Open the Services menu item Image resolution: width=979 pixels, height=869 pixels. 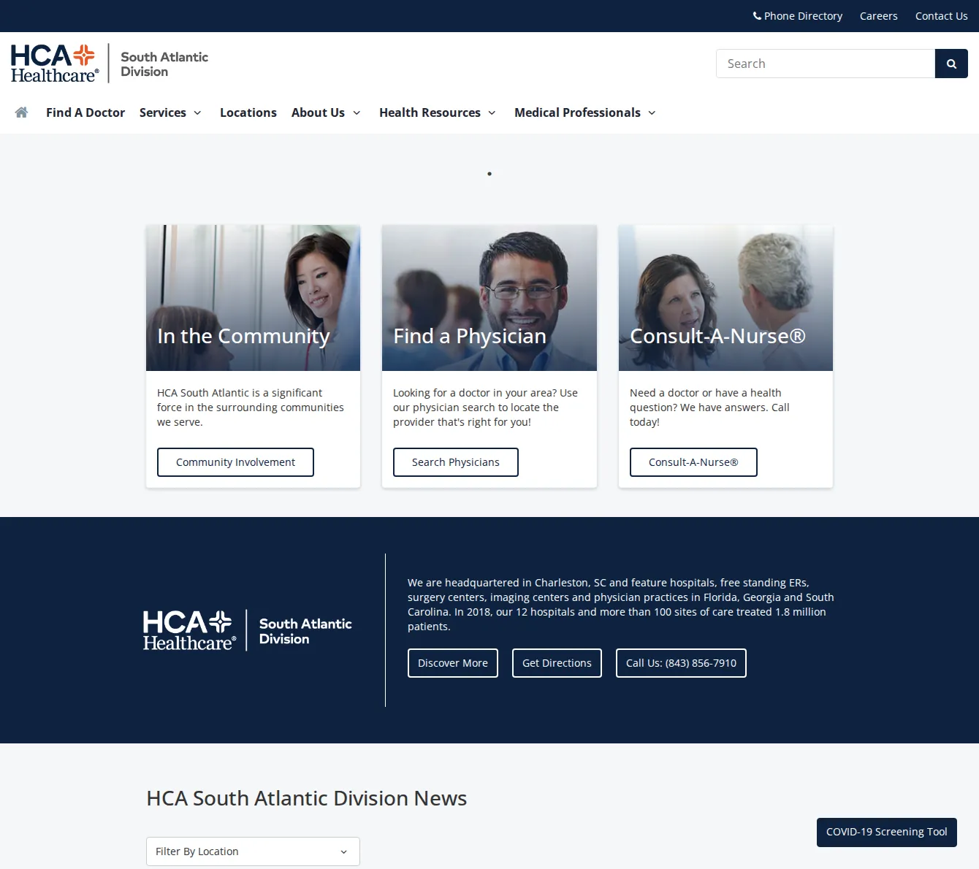pyautogui.click(x=163, y=112)
